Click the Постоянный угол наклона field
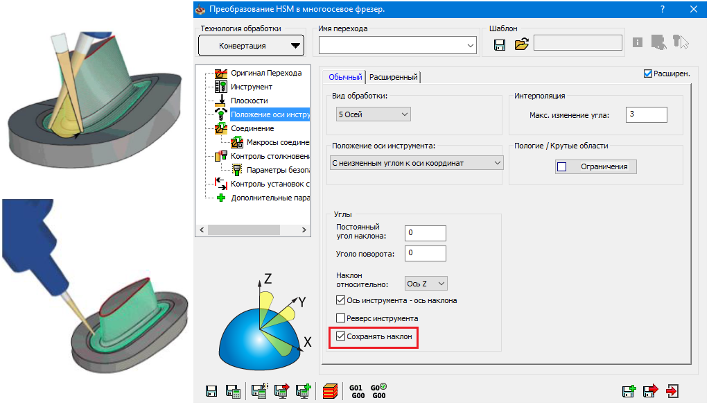Viewport: 709px width, 405px height. tap(426, 233)
